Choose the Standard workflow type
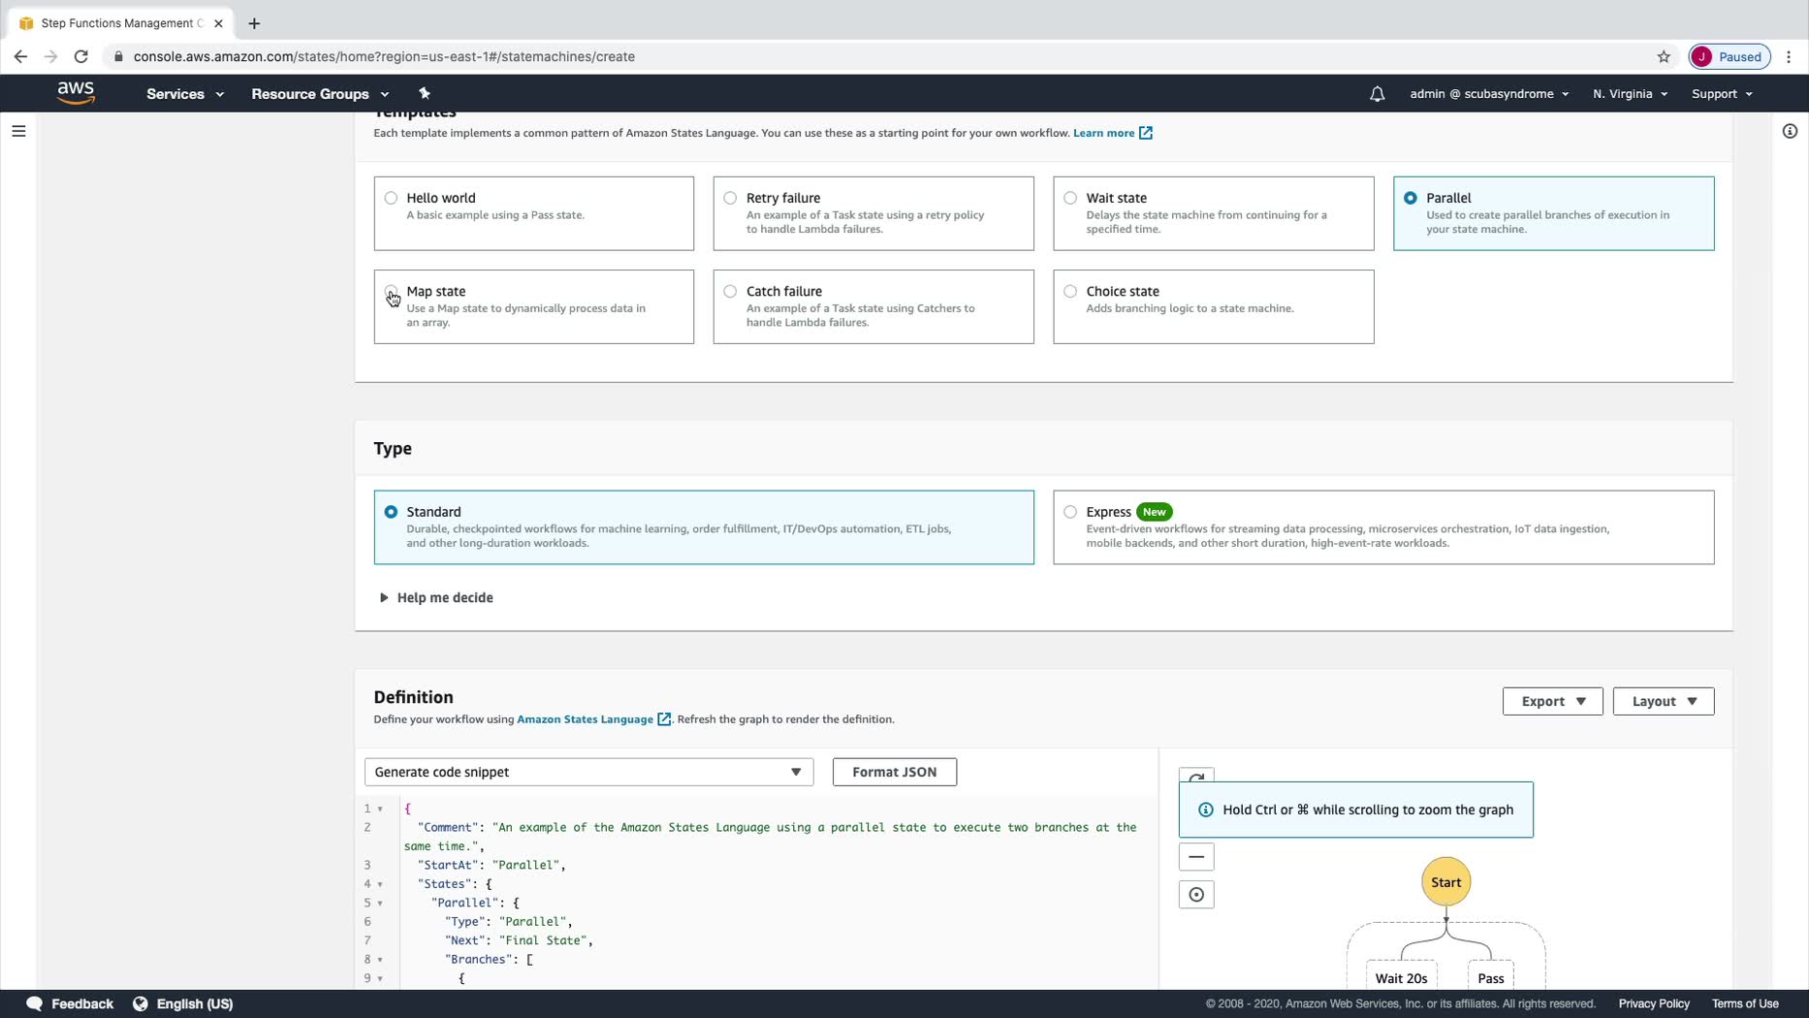This screenshot has height=1018, width=1809. 704,527
